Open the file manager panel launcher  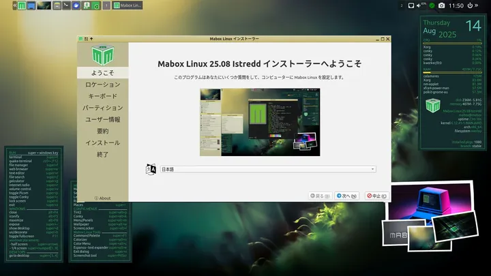[x=56, y=5]
